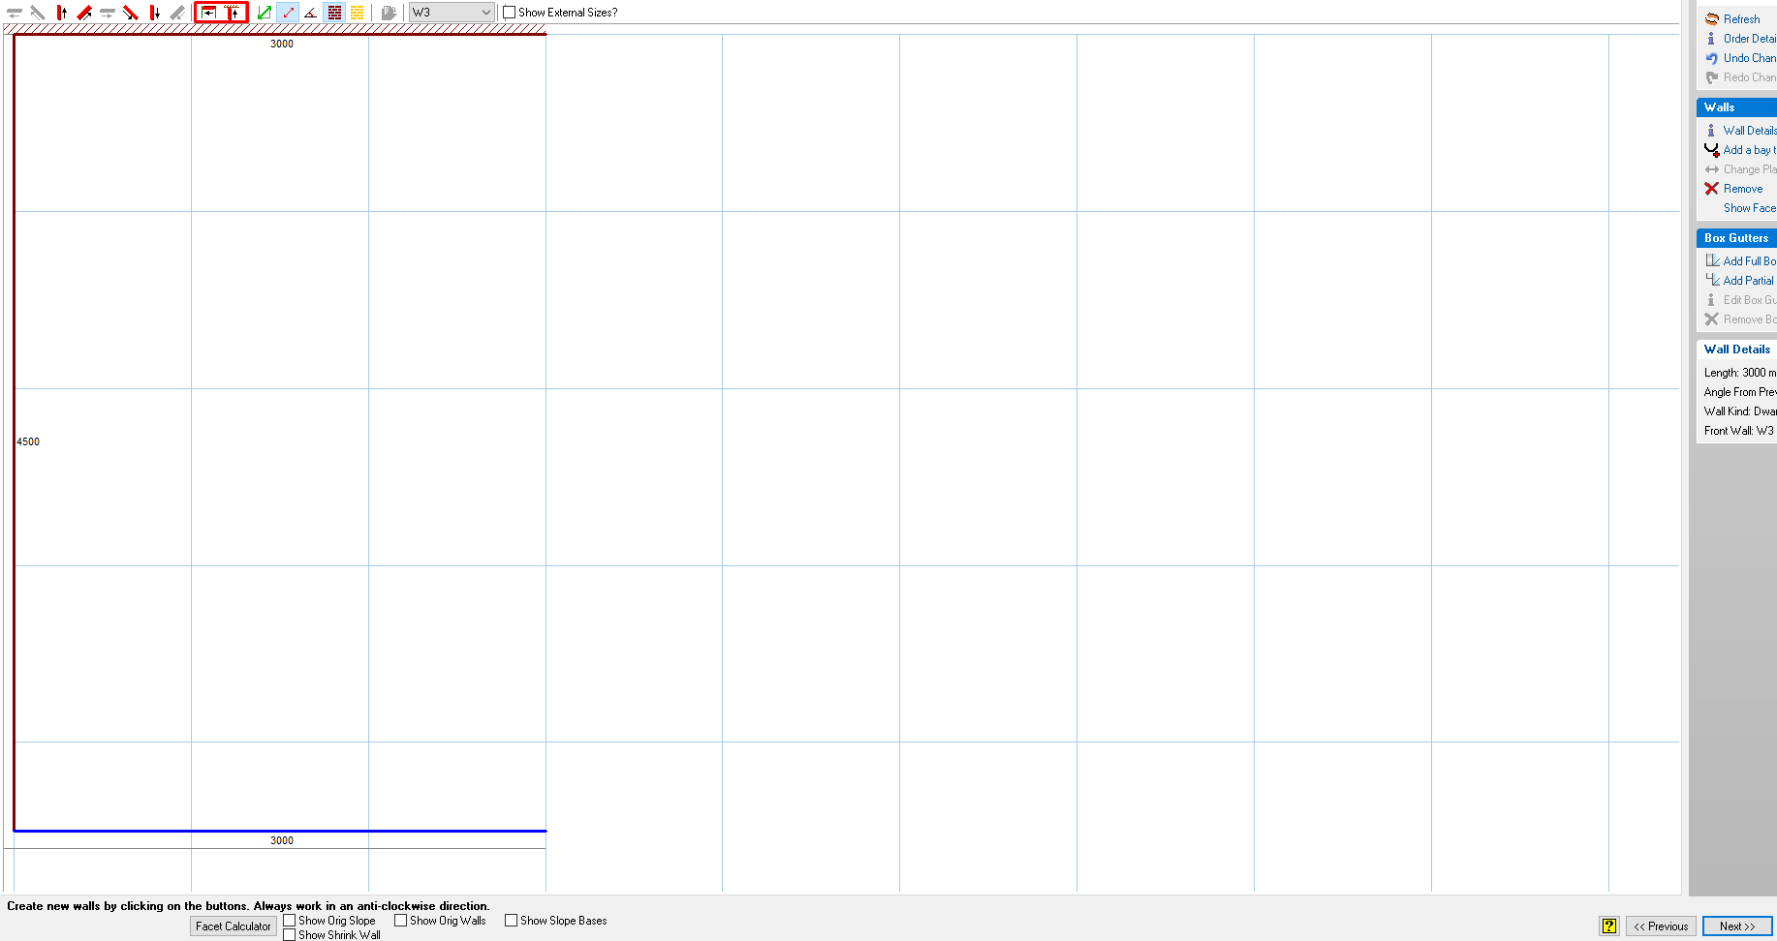The height and width of the screenshot is (941, 1777).
Task: Tick the Show Slope Bases checkbox
Action: 511,921
